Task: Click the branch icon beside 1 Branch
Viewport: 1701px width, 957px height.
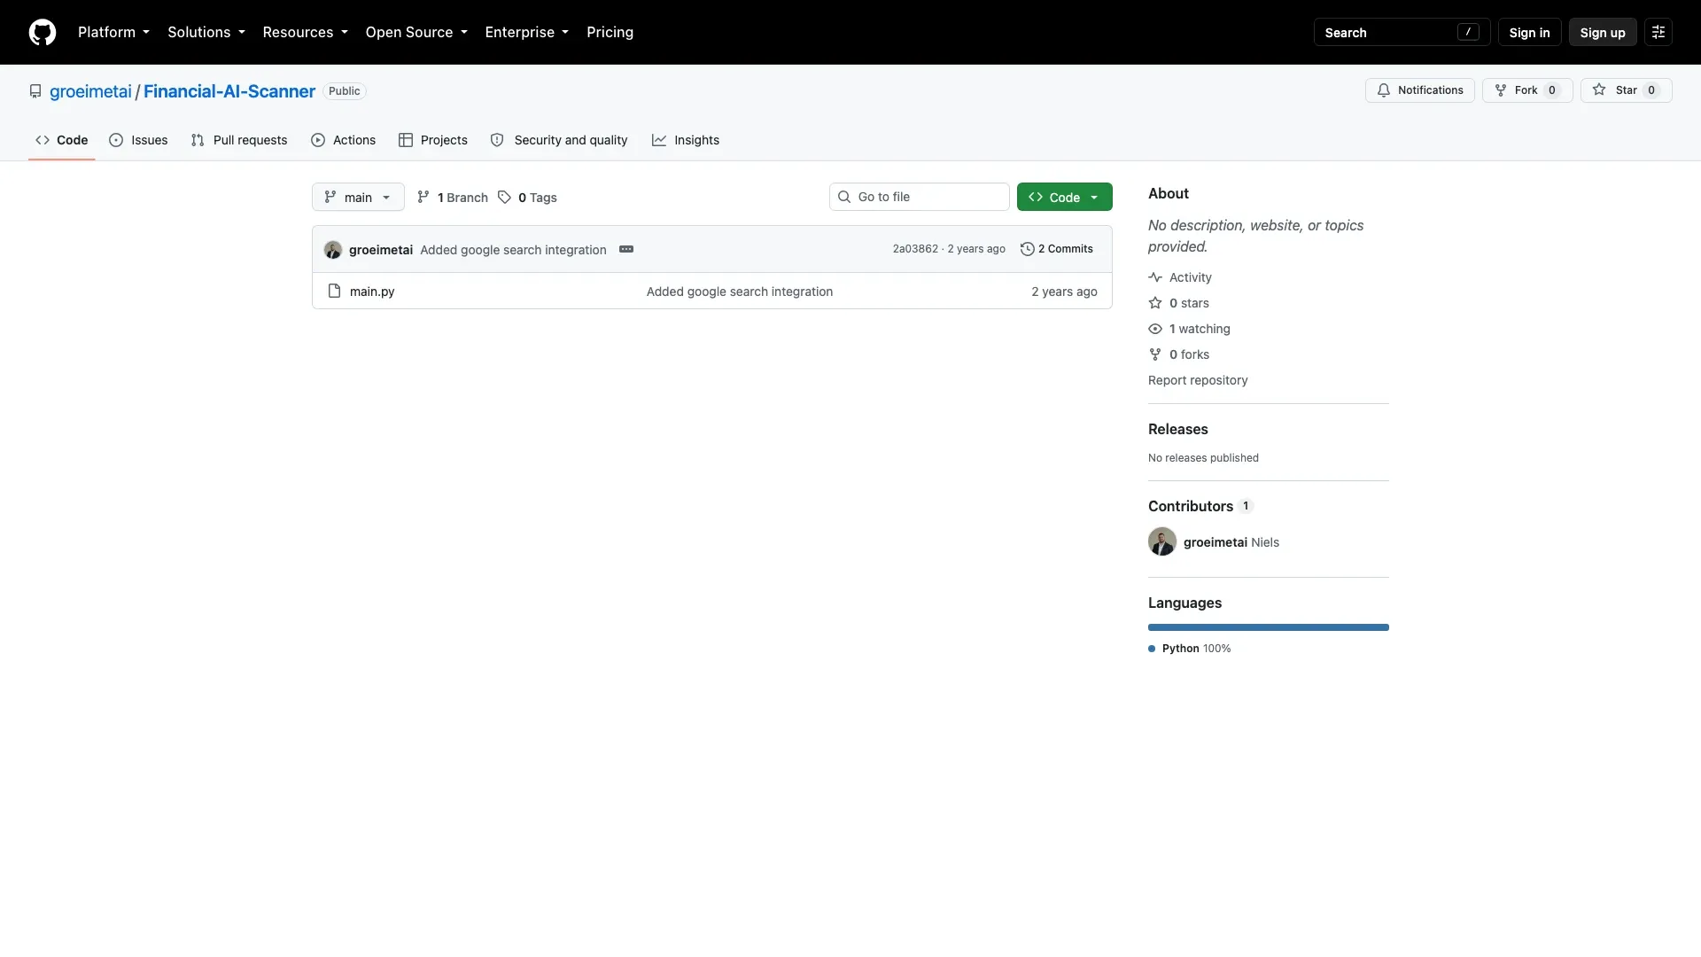Action: tap(423, 197)
